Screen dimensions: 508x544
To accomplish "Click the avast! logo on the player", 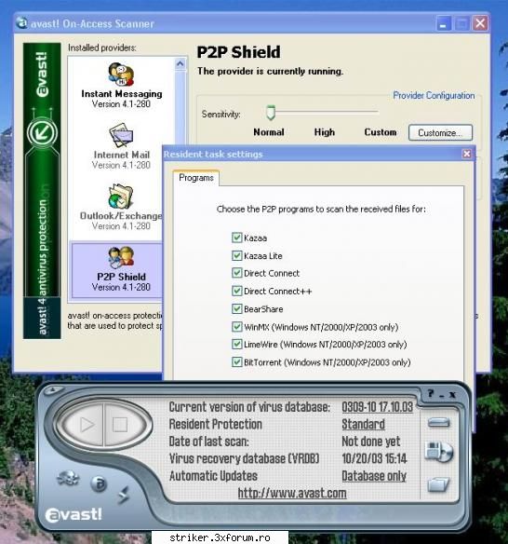I will pyautogui.click(x=74, y=515).
